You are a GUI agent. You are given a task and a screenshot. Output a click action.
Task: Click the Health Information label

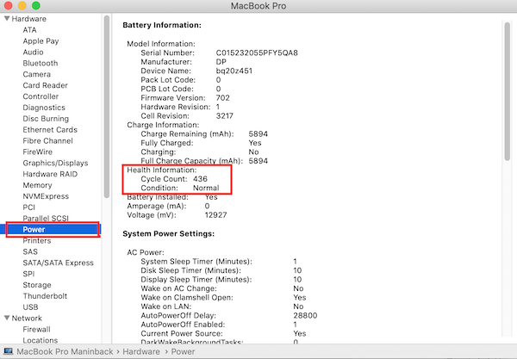(162, 170)
